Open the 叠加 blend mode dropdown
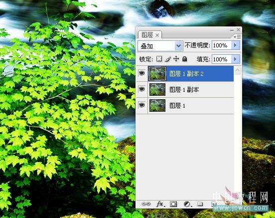The width and height of the screenshot is (275, 218). point(160,46)
